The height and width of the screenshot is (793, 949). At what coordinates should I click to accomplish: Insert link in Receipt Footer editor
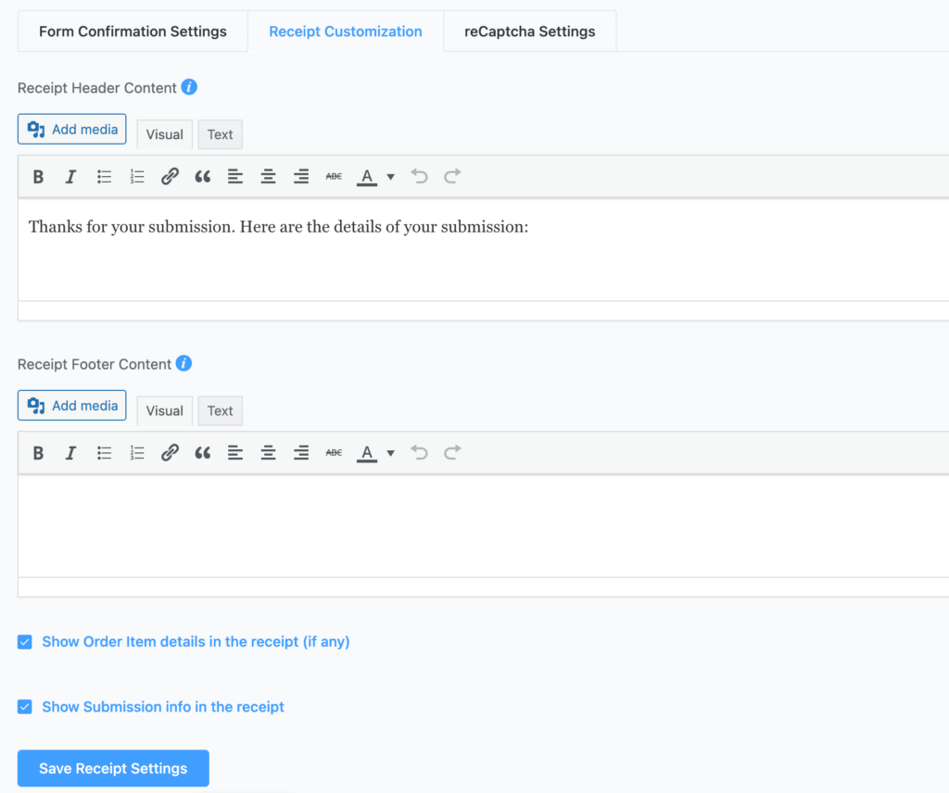(170, 453)
